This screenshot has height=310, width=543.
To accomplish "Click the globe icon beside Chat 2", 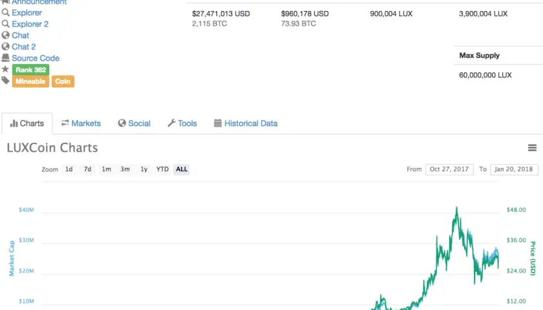I will tap(6, 46).
